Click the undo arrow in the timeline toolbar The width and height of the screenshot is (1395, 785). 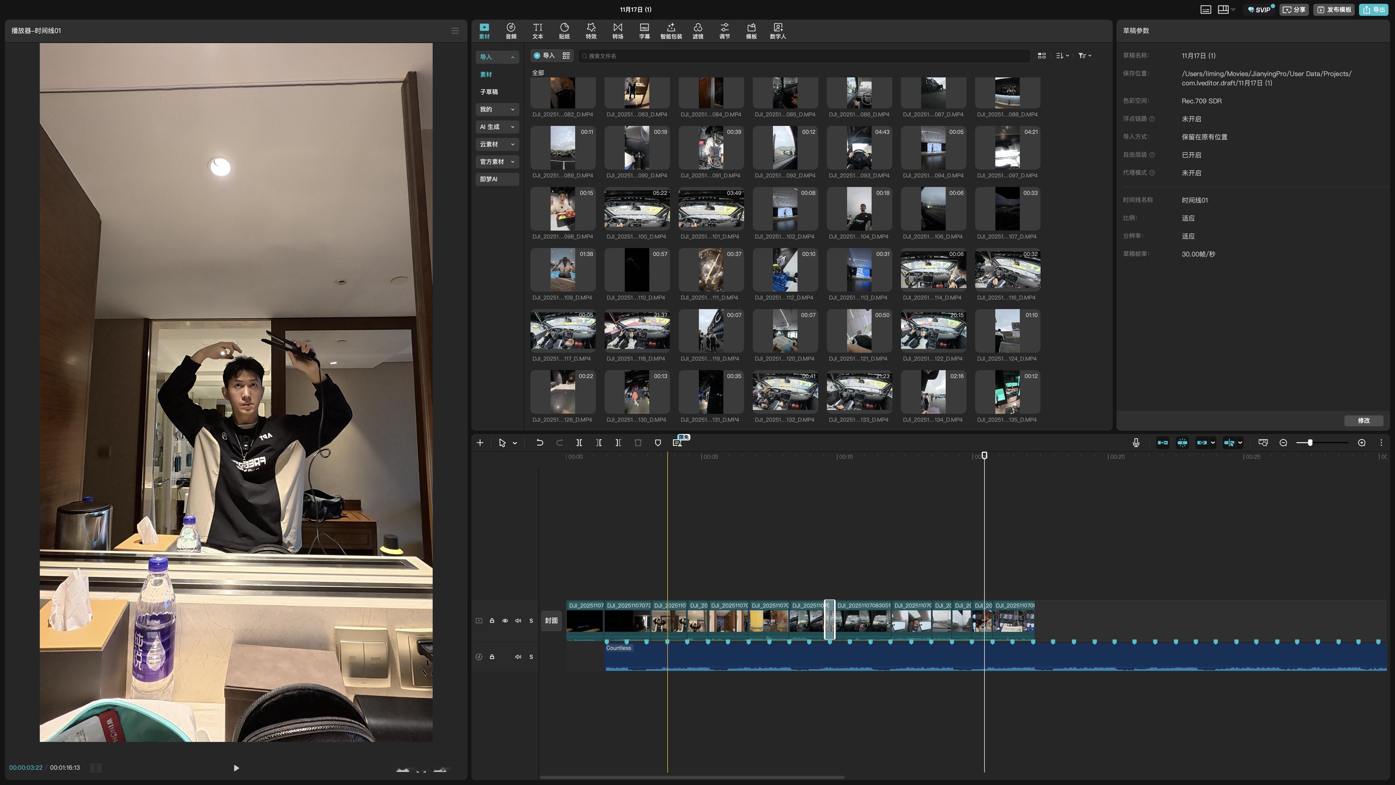[539, 443]
